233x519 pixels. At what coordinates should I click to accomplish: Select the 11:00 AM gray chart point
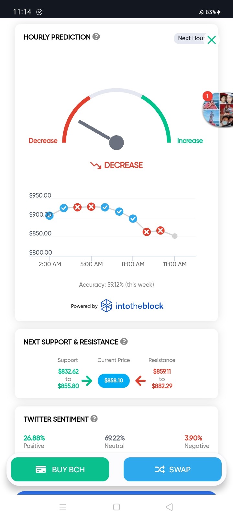[x=175, y=236]
